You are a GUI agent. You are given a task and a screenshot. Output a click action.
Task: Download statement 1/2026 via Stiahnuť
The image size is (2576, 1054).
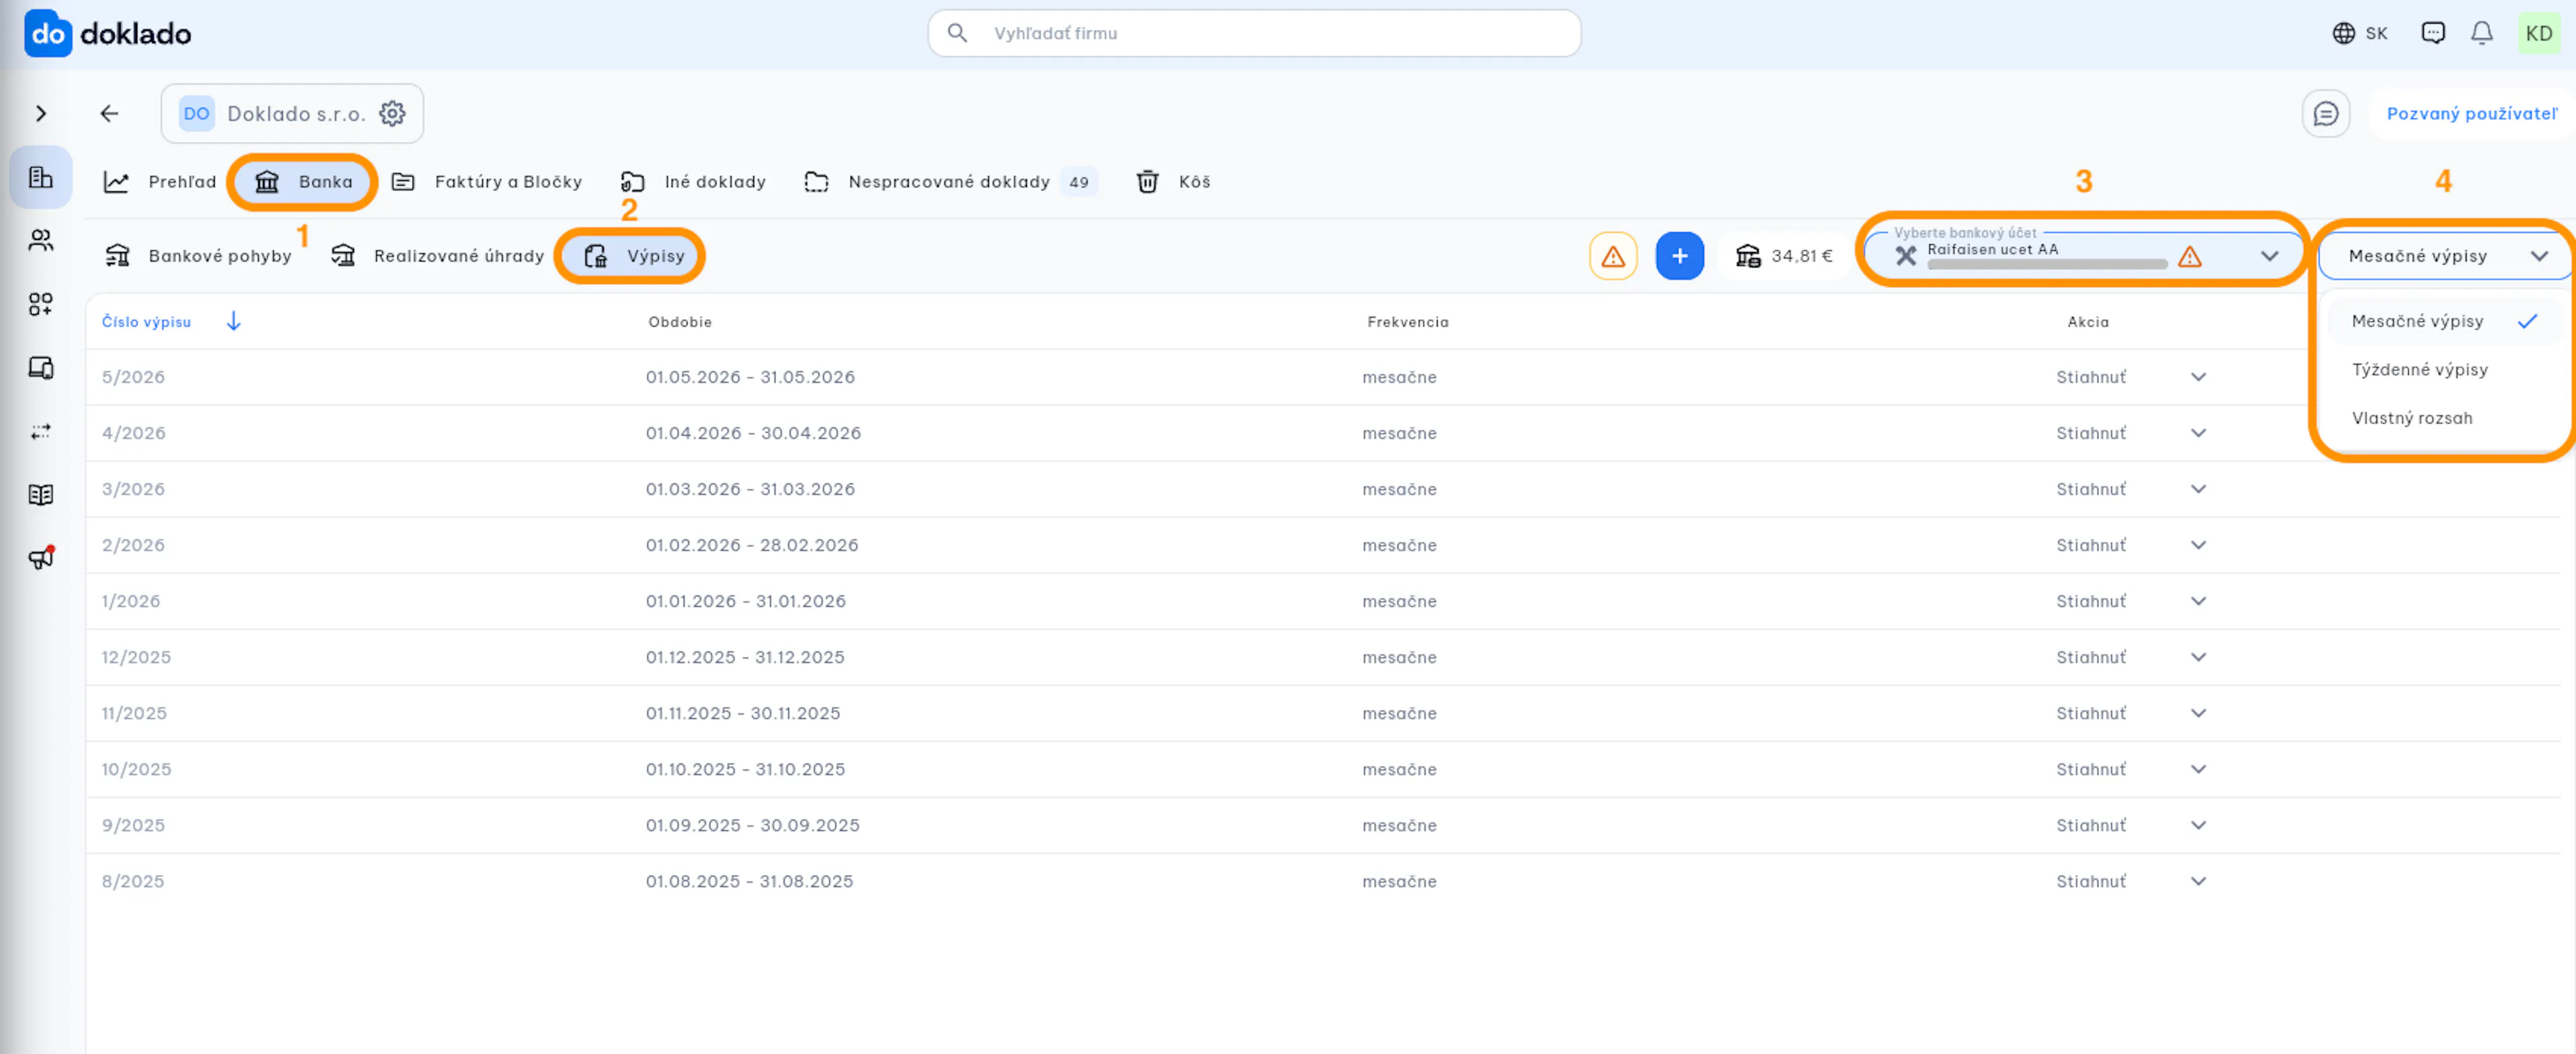[2091, 601]
